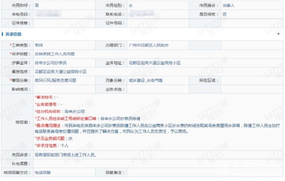Click the empty 证件号码 field
This screenshot has height=181, width=285.
point(158,23)
